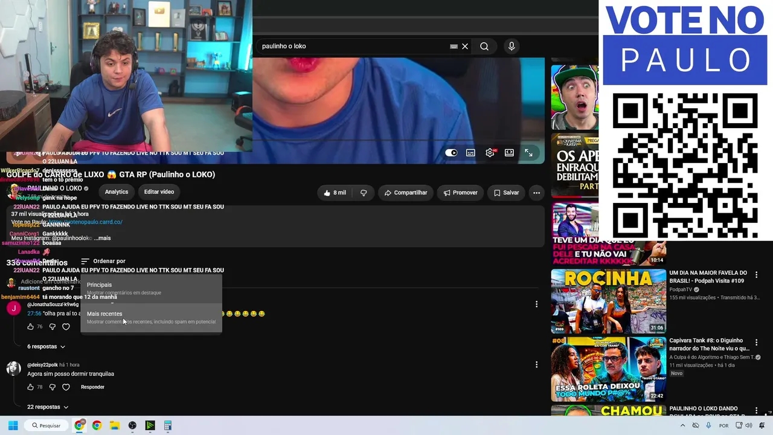Select 'Mais recentes' sort option
Viewport: 773px width, 435px height.
(151, 317)
